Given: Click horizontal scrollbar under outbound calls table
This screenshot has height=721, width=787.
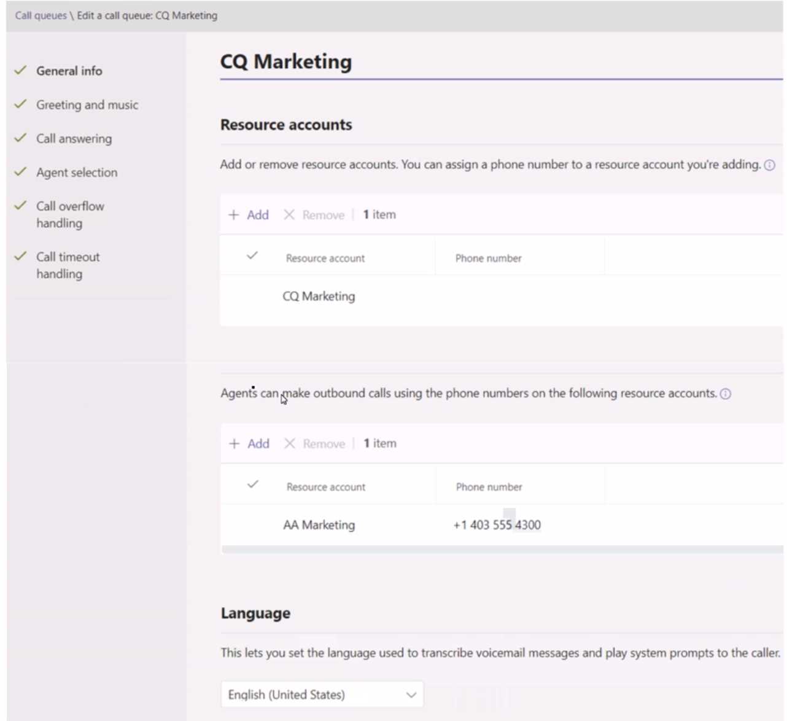Looking at the screenshot, I should [x=501, y=550].
